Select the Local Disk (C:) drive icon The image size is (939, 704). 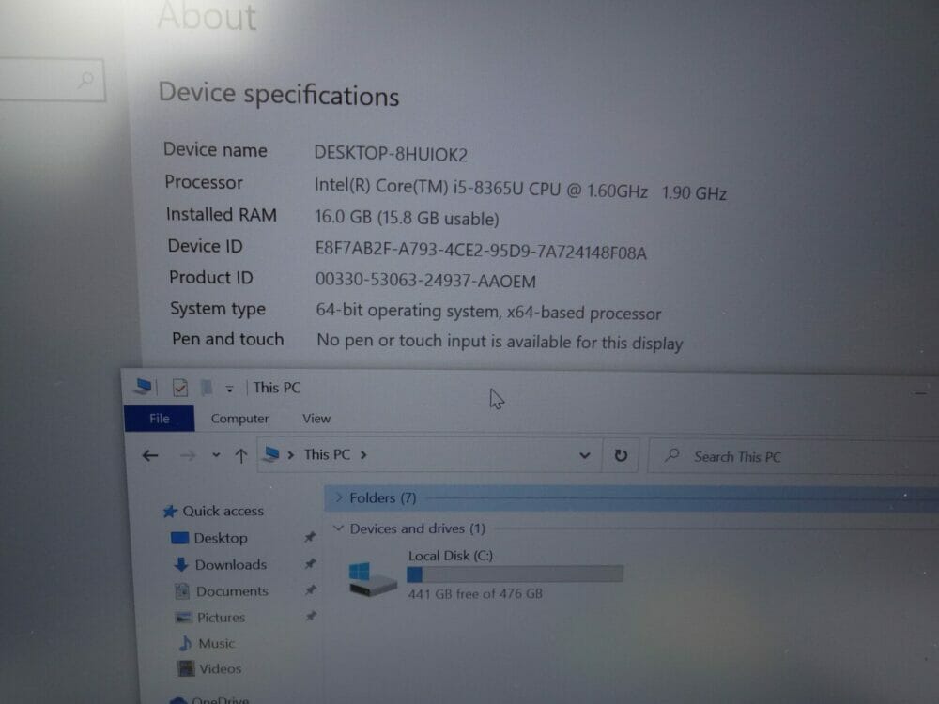click(371, 579)
